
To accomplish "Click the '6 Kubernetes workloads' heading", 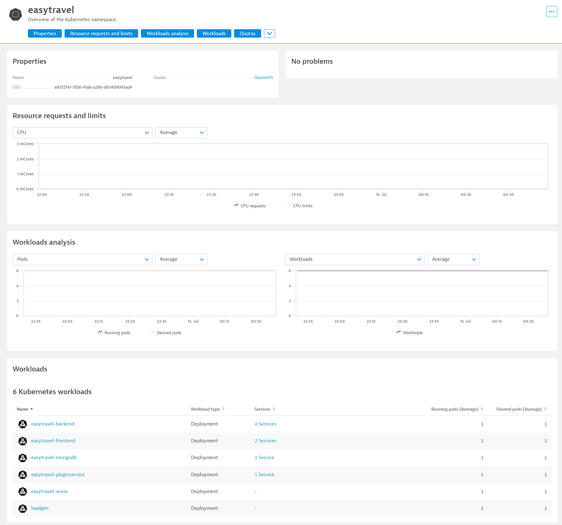I will (52, 392).
